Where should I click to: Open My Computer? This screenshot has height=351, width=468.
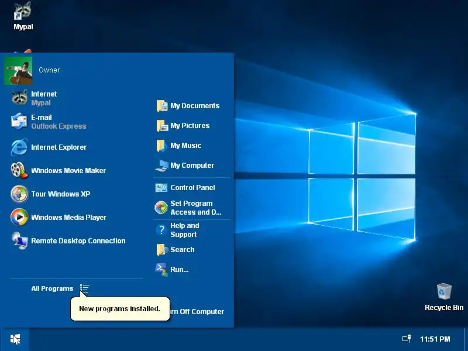click(185, 166)
